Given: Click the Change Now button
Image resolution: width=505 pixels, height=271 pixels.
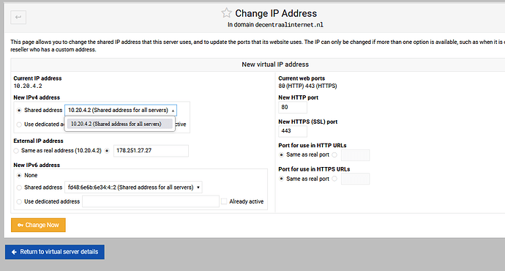Looking at the screenshot, I should coord(38,225).
